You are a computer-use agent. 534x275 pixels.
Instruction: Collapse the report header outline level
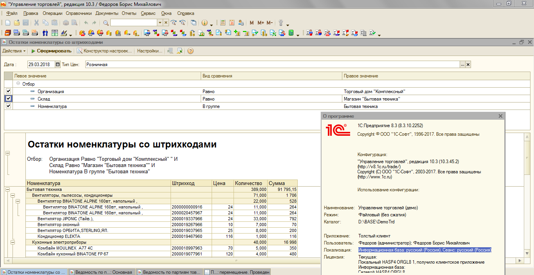7,153
